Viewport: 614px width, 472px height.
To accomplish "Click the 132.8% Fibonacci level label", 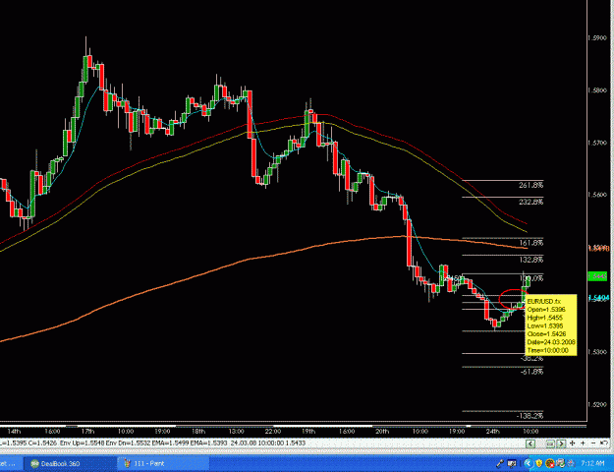I will pyautogui.click(x=530, y=260).
